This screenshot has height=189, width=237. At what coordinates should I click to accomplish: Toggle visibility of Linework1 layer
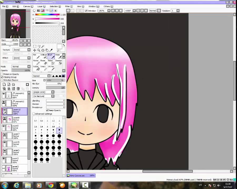coord(3,94)
